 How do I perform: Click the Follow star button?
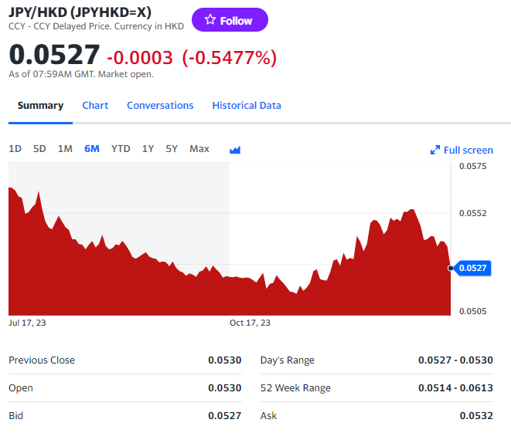pyautogui.click(x=230, y=20)
